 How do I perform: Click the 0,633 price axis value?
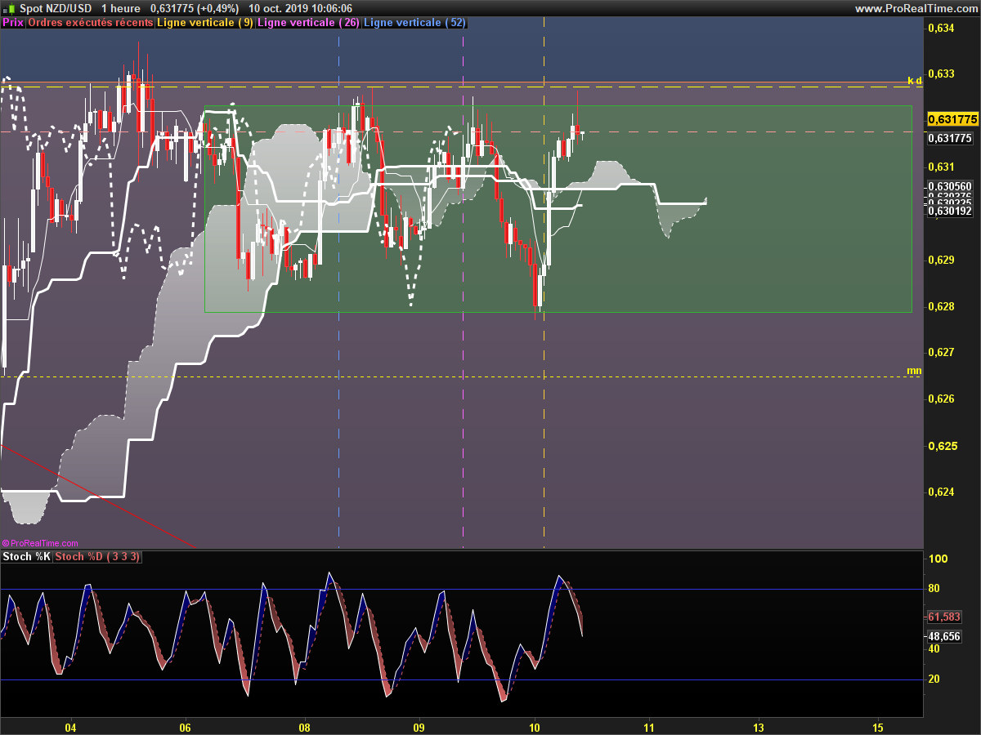(x=942, y=73)
